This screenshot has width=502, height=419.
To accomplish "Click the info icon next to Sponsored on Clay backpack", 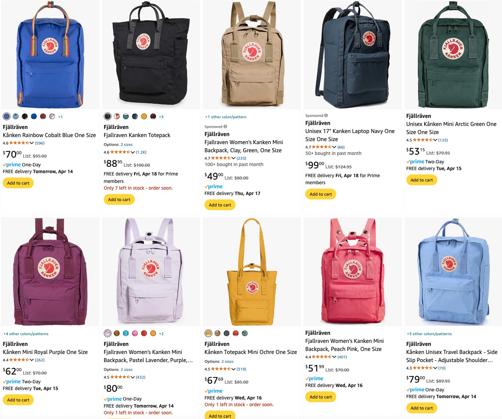I will click(x=225, y=127).
